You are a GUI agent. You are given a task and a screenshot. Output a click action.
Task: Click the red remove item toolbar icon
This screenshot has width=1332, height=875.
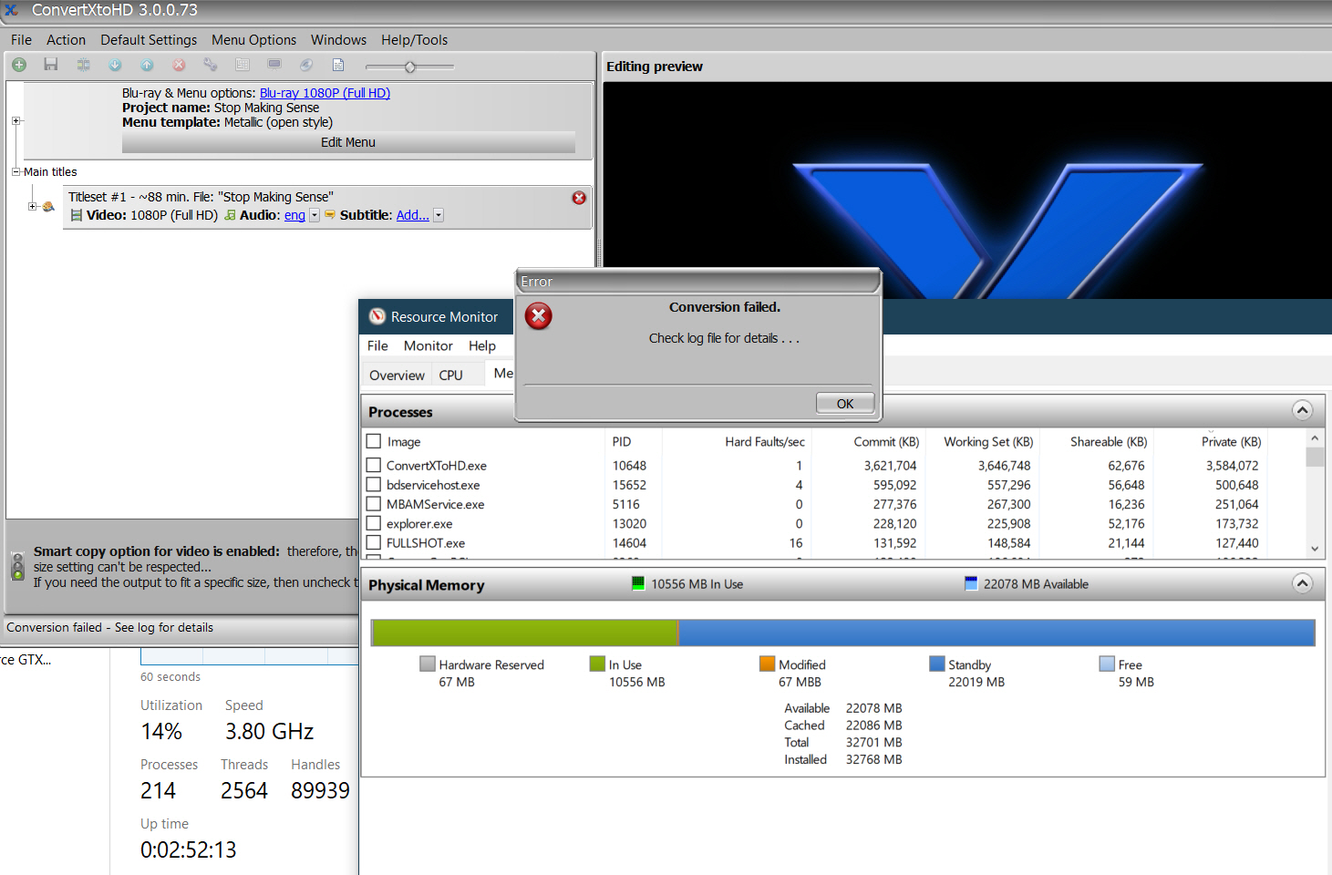point(179,65)
